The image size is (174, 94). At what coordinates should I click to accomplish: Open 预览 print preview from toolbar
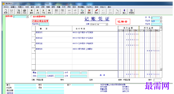[18, 11]
